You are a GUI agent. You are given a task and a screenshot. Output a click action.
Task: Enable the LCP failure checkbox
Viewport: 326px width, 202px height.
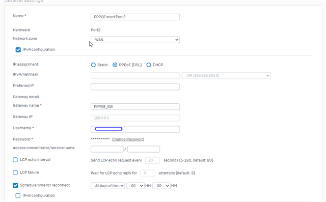pyautogui.click(x=15, y=172)
